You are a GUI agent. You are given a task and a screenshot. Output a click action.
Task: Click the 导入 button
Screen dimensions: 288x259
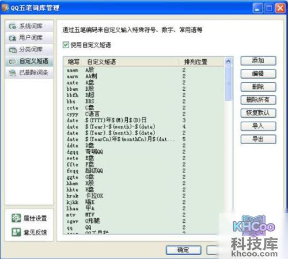pyautogui.click(x=258, y=126)
